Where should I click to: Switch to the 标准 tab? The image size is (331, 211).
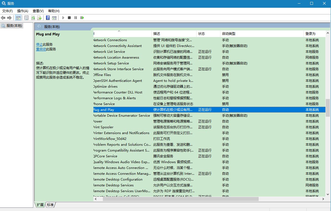pyautogui.click(x=50, y=205)
